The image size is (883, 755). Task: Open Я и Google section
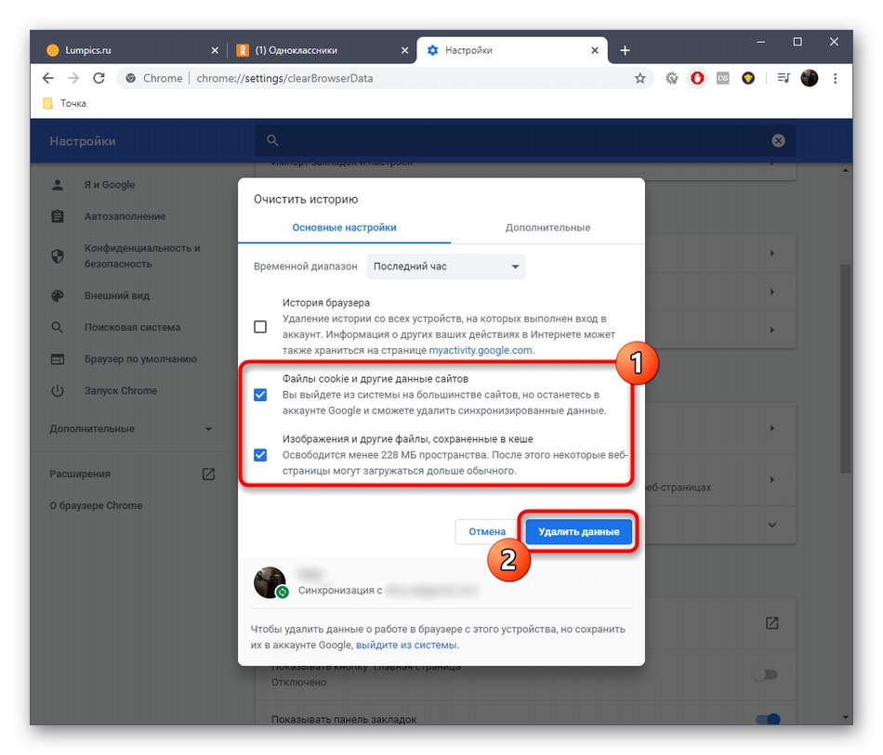(110, 185)
